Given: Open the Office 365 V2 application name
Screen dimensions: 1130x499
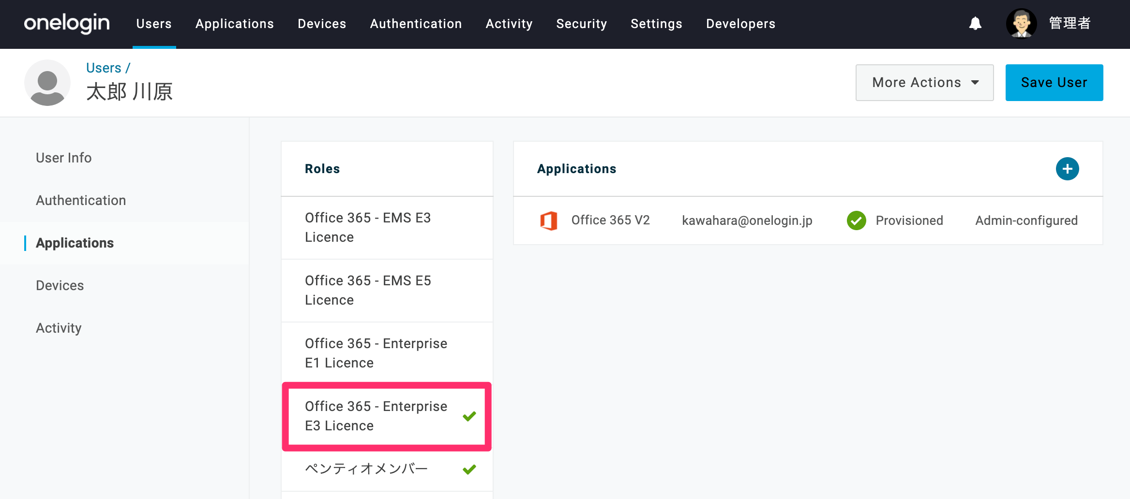Looking at the screenshot, I should [x=610, y=220].
